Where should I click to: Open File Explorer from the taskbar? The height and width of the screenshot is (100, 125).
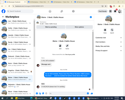[12, 98]
